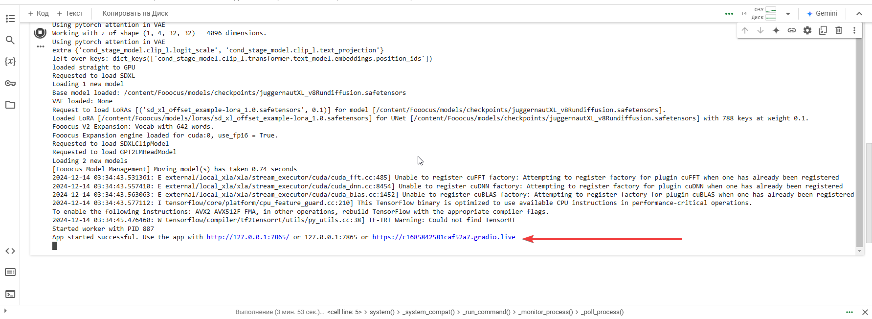Click the page vertical scrollbar thumb
The image size is (872, 319).
click(x=869, y=193)
